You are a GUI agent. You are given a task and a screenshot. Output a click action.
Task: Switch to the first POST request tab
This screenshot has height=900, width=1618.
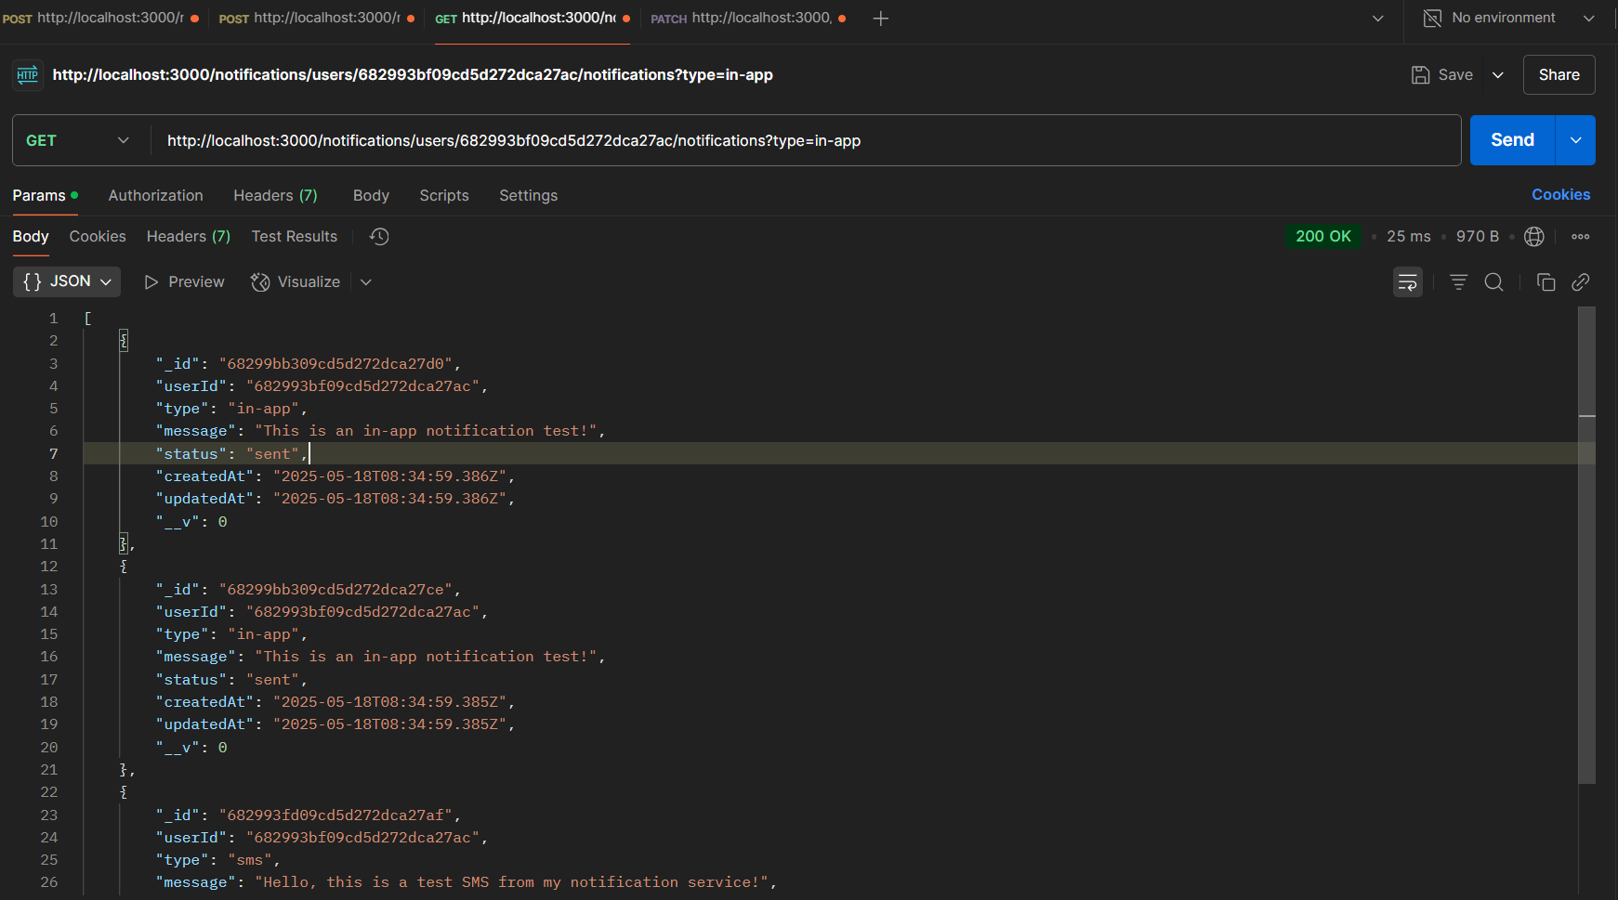(x=100, y=18)
